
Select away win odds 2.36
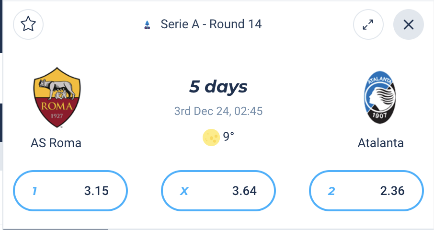[366, 191]
